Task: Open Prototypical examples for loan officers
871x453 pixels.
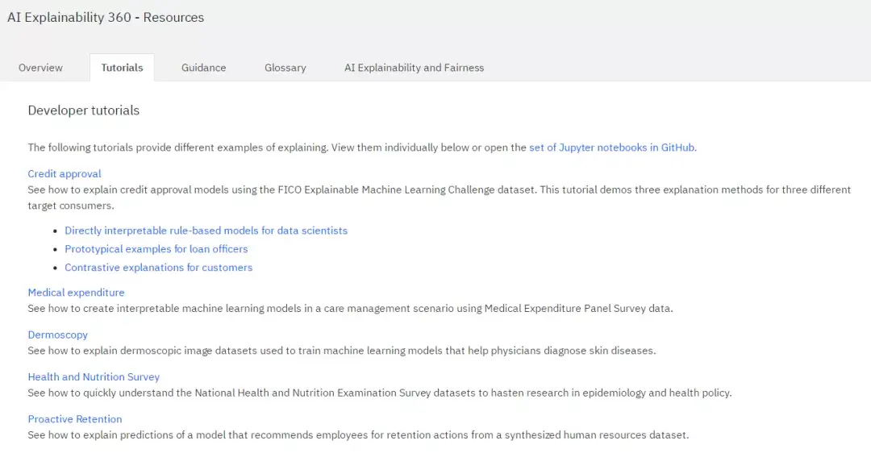Action: coord(156,249)
